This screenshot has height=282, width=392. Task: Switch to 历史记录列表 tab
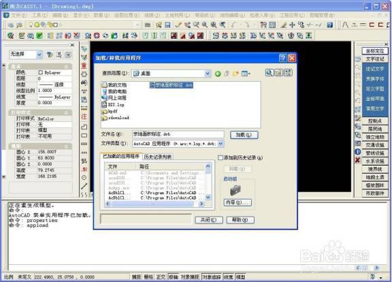click(x=158, y=157)
